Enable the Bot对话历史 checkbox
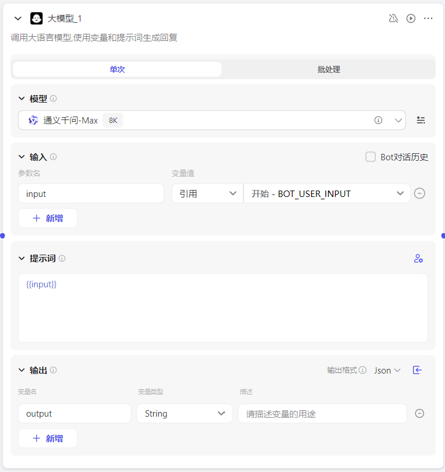The width and height of the screenshot is (445, 472). [x=370, y=157]
